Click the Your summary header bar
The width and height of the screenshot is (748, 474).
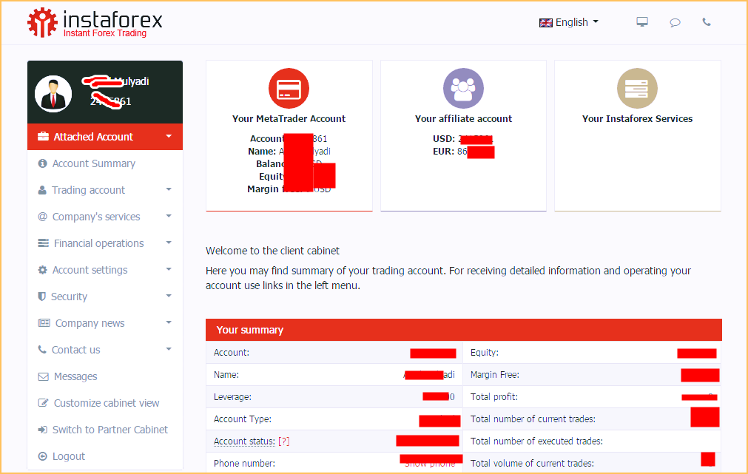click(464, 330)
